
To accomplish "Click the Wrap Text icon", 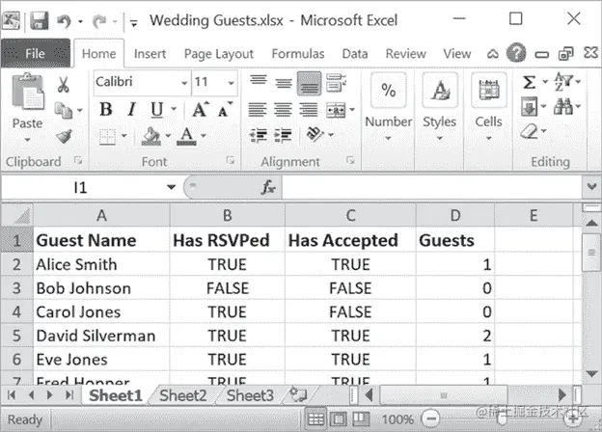I will 337,83.
